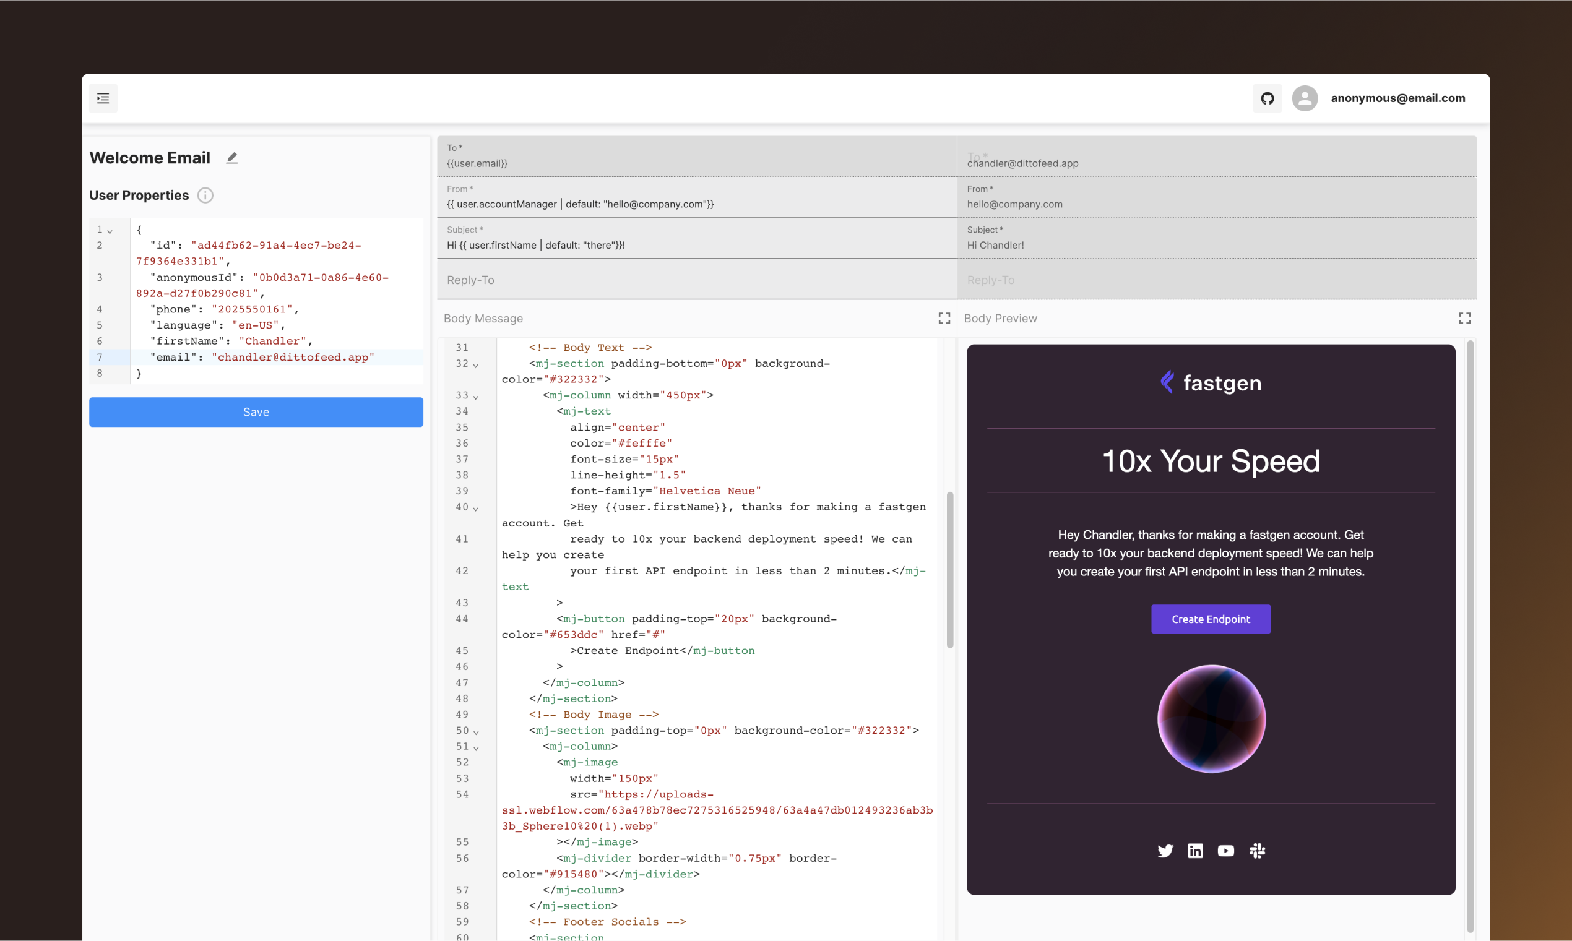Fold mj-column at line 33

pyautogui.click(x=475, y=397)
